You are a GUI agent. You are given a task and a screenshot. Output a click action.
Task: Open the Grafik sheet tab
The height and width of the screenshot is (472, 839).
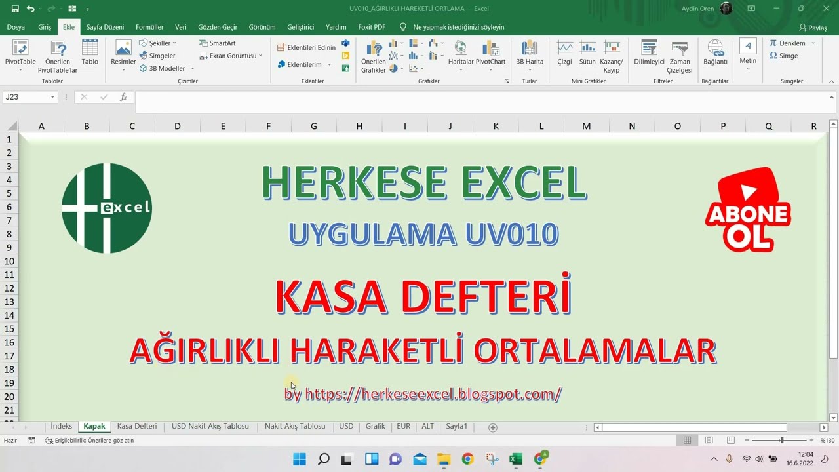click(376, 426)
